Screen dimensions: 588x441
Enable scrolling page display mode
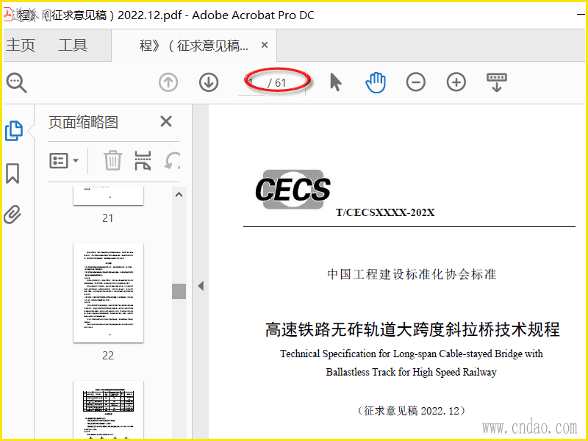coord(497,82)
